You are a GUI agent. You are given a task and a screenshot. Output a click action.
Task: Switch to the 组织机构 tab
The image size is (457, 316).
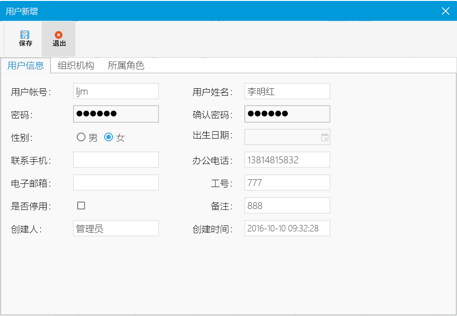(76, 65)
